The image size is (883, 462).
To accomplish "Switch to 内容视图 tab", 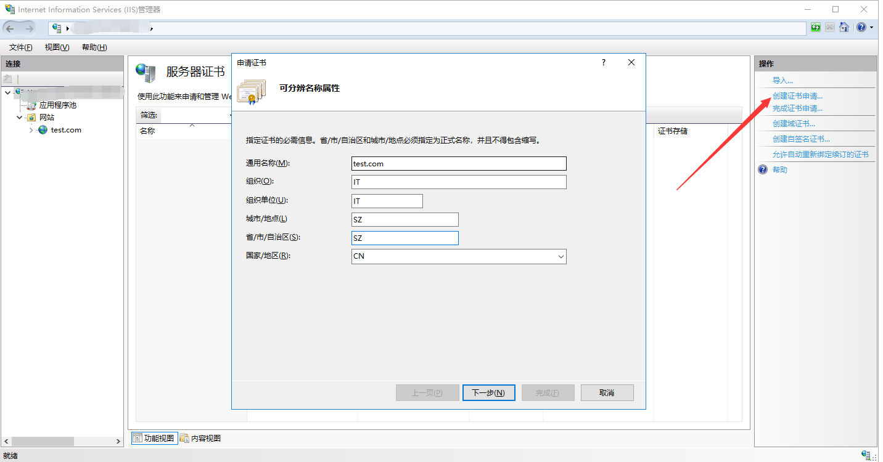I will coord(200,438).
